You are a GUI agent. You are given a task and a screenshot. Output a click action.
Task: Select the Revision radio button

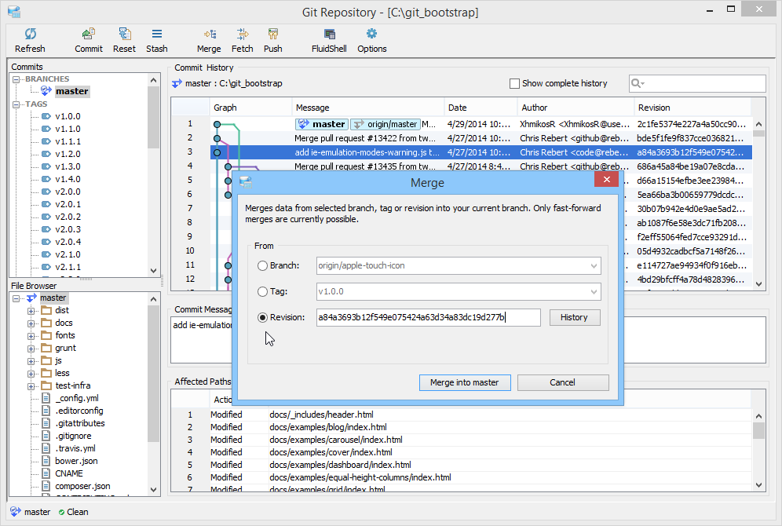coord(262,318)
